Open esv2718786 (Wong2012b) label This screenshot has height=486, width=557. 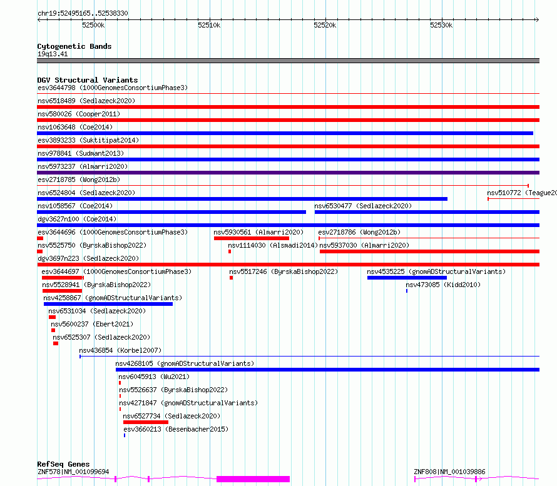tap(359, 232)
